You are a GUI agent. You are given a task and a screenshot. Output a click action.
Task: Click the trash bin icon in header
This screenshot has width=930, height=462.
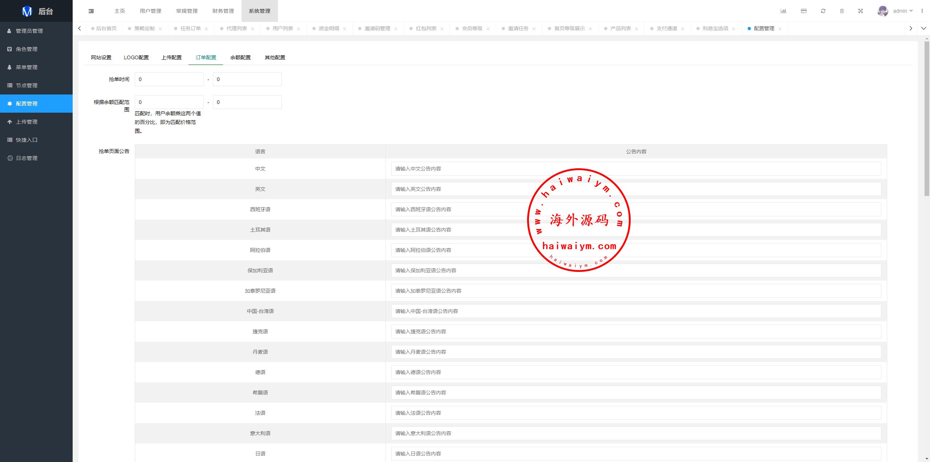pyautogui.click(x=842, y=11)
